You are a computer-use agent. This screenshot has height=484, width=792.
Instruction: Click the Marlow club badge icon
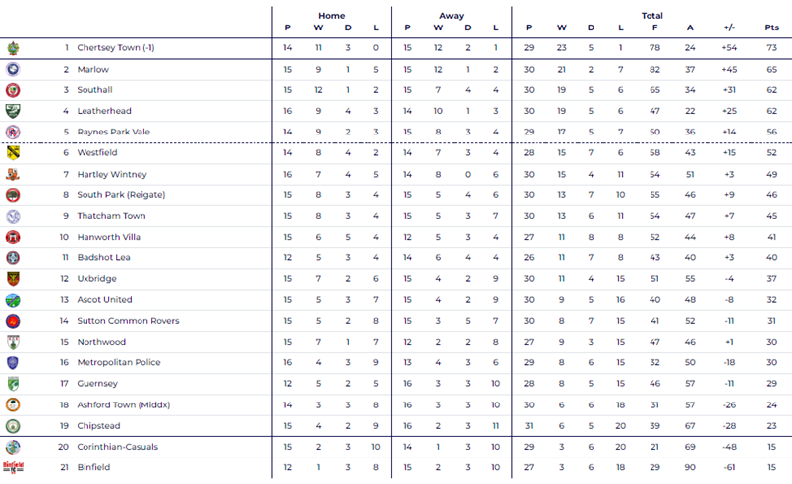[x=13, y=70]
